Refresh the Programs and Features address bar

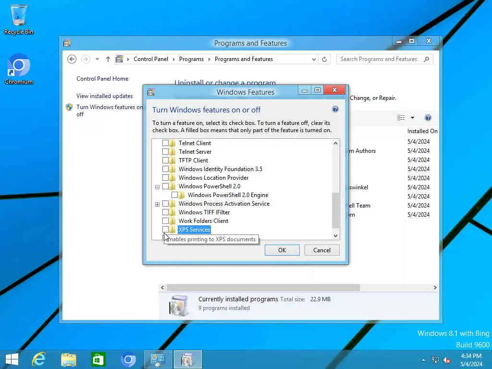[324, 59]
